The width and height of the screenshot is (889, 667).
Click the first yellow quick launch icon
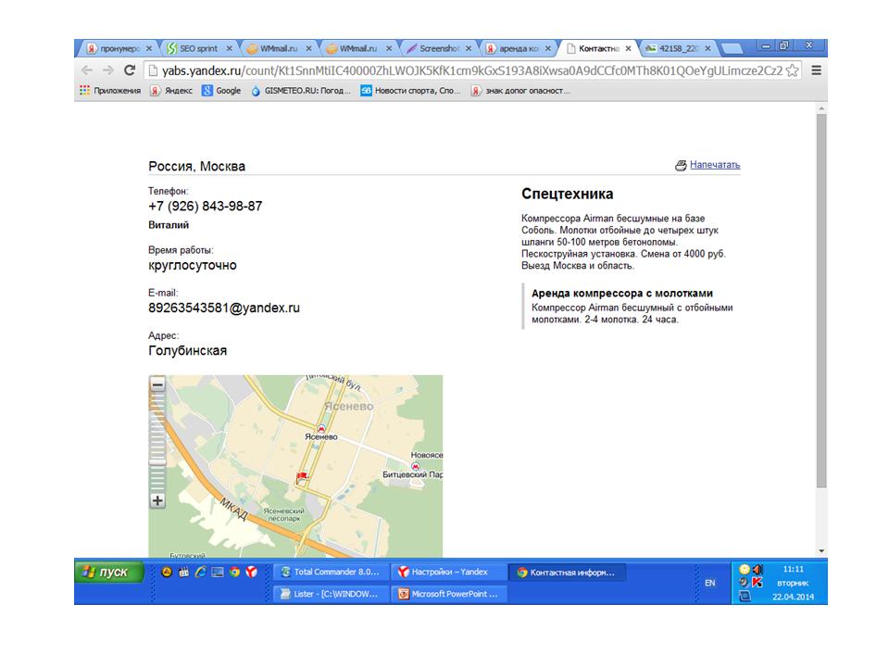tap(166, 573)
